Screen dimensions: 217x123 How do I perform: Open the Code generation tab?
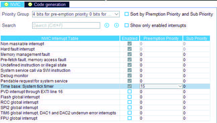click(47, 5)
